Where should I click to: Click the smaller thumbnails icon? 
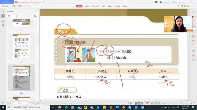pyautogui.click(x=9, y=16)
